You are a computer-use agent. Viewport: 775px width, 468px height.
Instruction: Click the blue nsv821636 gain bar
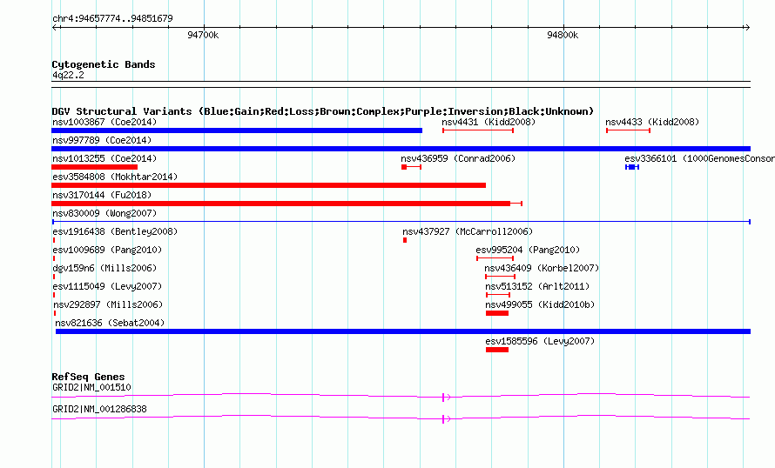(x=403, y=331)
